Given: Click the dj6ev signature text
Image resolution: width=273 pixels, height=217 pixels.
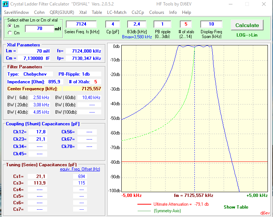Looking at the screenshot, I should pyautogui.click(x=265, y=213).
